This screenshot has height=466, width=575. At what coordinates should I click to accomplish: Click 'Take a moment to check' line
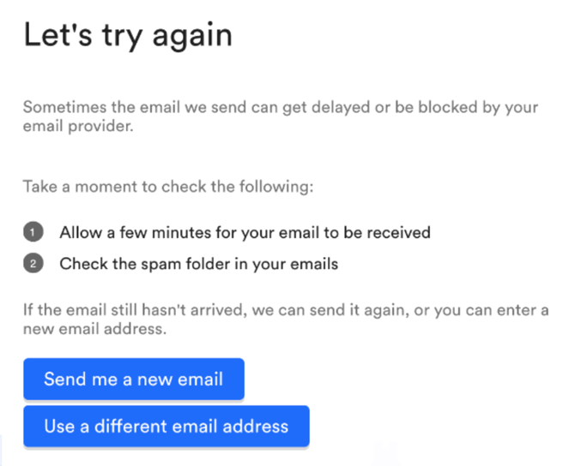pyautogui.click(x=168, y=186)
